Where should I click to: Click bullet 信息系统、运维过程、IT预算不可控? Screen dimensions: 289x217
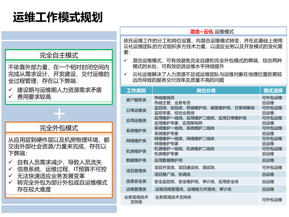(62, 169)
